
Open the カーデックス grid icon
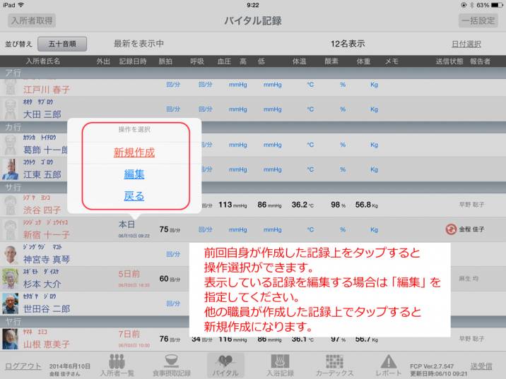334,364
